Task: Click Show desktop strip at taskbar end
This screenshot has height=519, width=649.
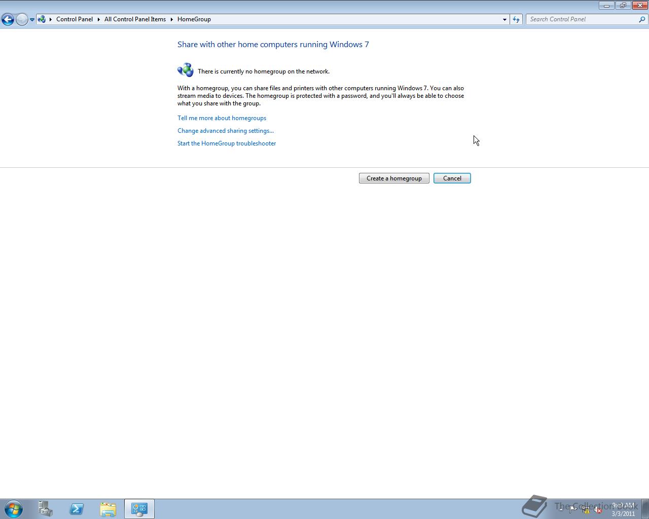Action: pos(645,509)
